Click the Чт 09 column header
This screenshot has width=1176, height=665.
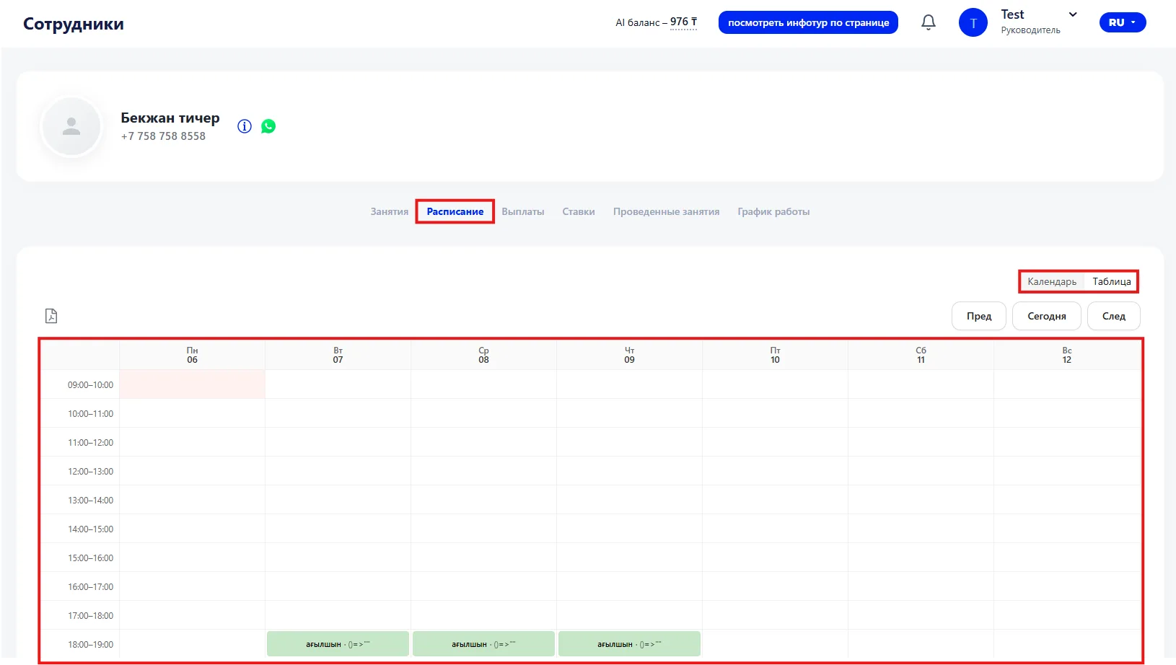(629, 355)
